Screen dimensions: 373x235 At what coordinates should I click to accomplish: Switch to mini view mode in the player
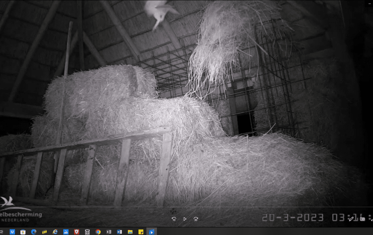click(x=362, y=219)
